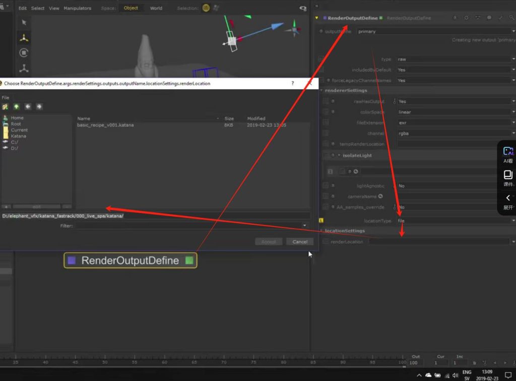The height and width of the screenshot is (381, 516).
Task: Open the locationType dropdown
Action: [454, 221]
